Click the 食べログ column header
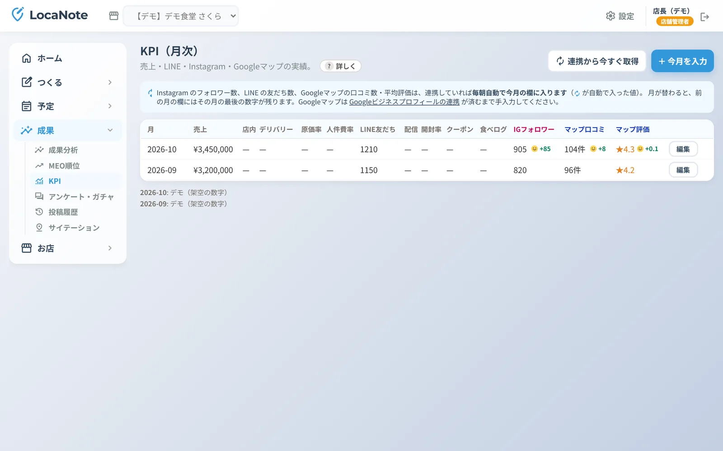Image resolution: width=723 pixels, height=451 pixels. (x=493, y=129)
